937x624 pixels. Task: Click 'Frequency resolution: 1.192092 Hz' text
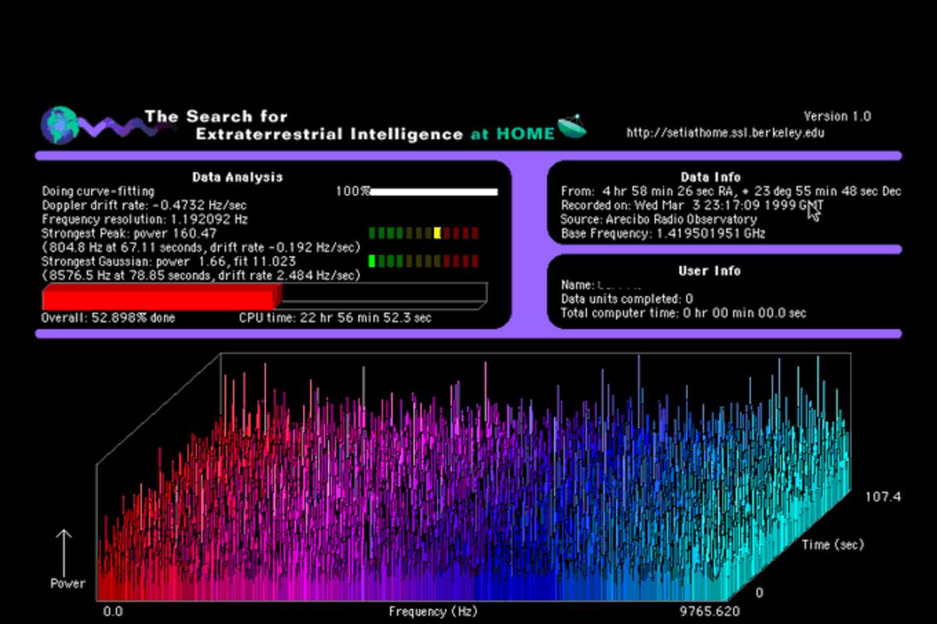[144, 219]
